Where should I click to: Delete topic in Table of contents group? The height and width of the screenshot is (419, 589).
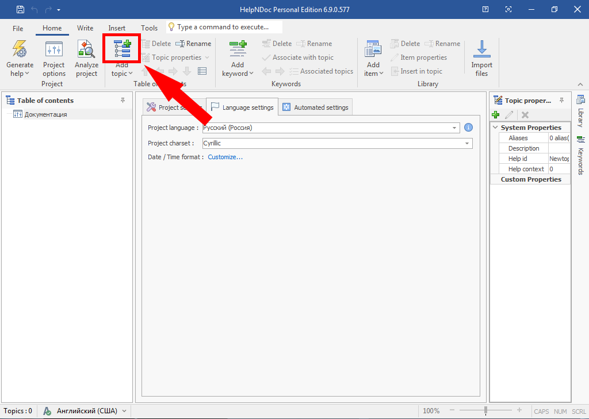156,44
